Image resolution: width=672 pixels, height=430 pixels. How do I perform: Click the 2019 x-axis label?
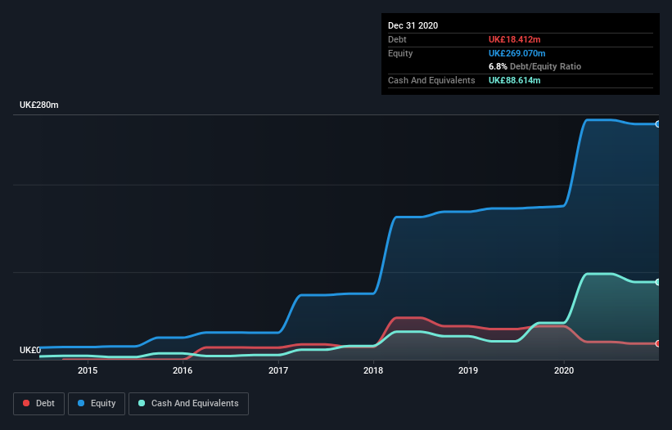coord(468,370)
